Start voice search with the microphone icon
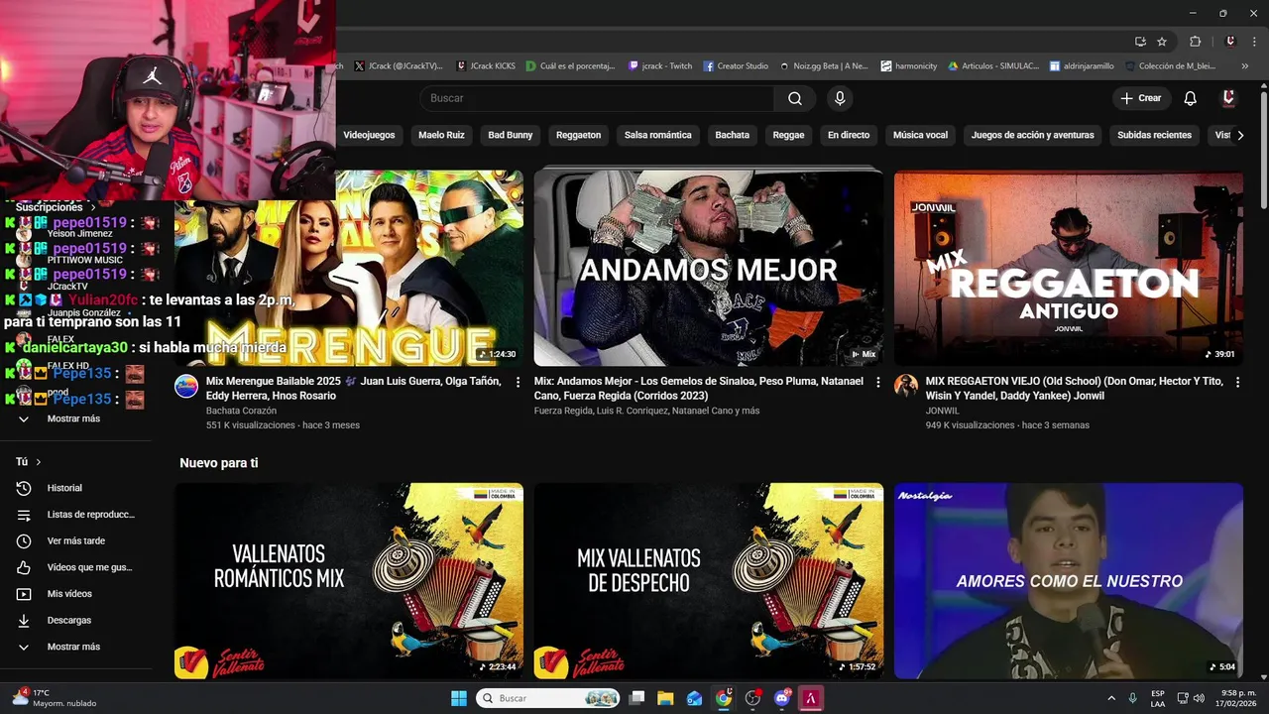The height and width of the screenshot is (714, 1269). pyautogui.click(x=840, y=98)
